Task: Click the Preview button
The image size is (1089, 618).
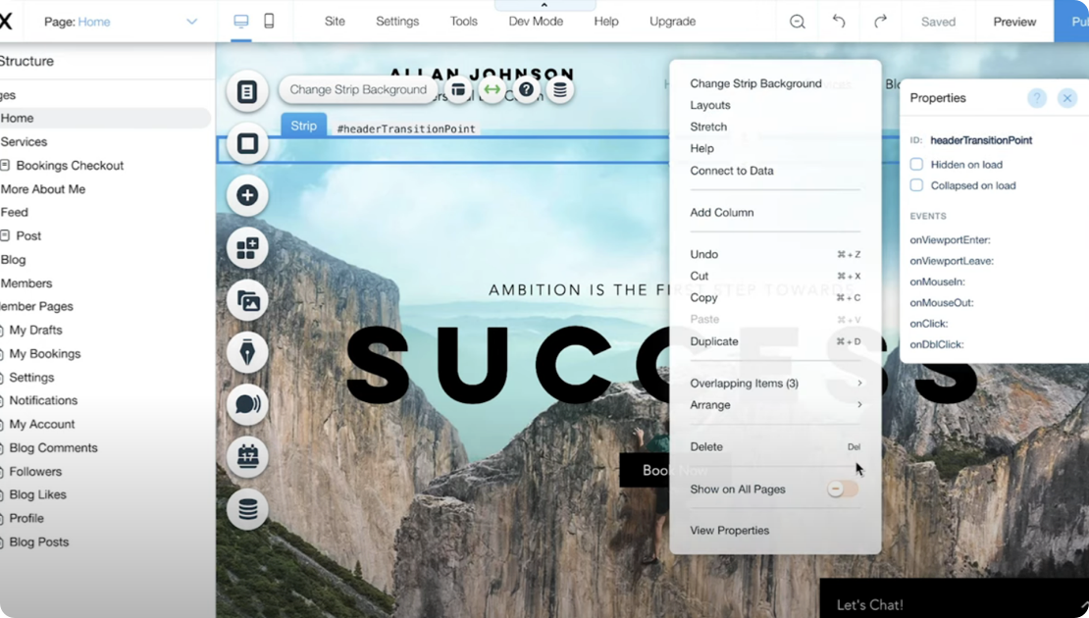Action: click(x=1013, y=20)
